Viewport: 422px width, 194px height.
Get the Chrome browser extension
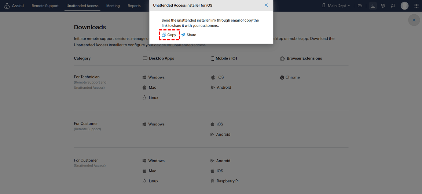290,77
